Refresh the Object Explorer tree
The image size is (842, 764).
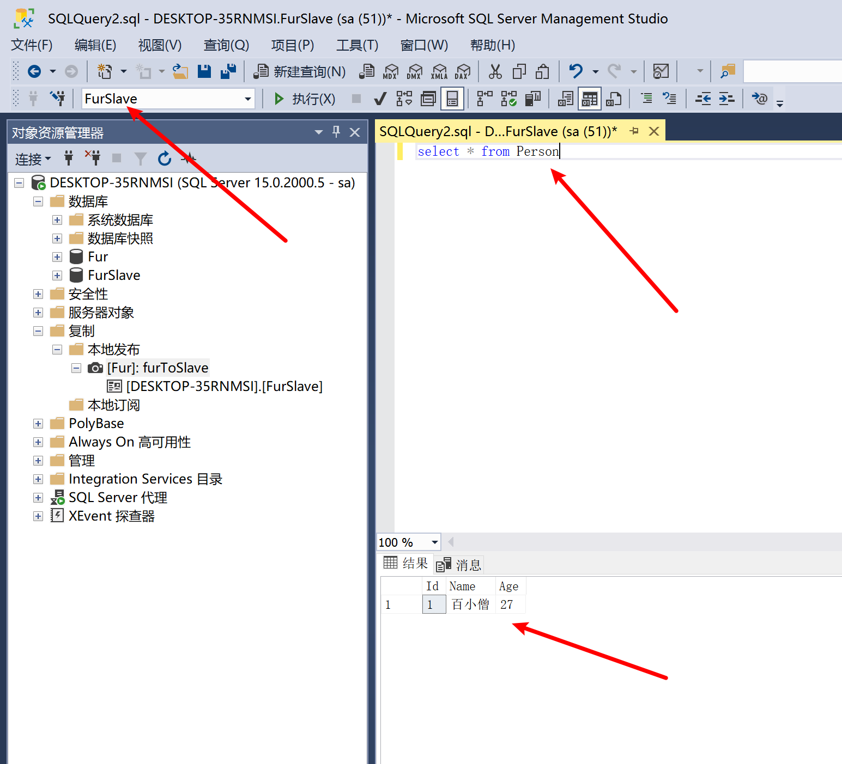click(164, 158)
